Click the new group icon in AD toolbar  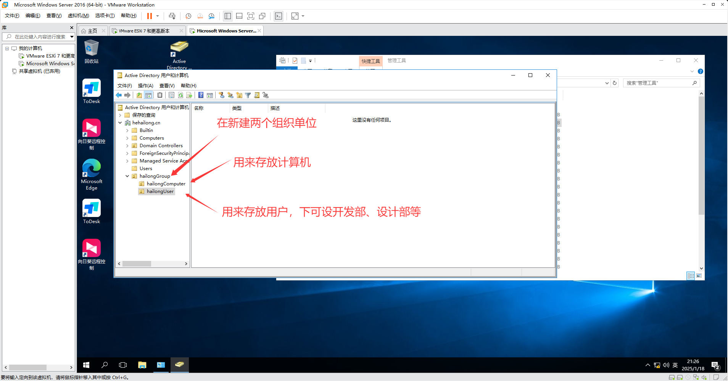click(230, 95)
